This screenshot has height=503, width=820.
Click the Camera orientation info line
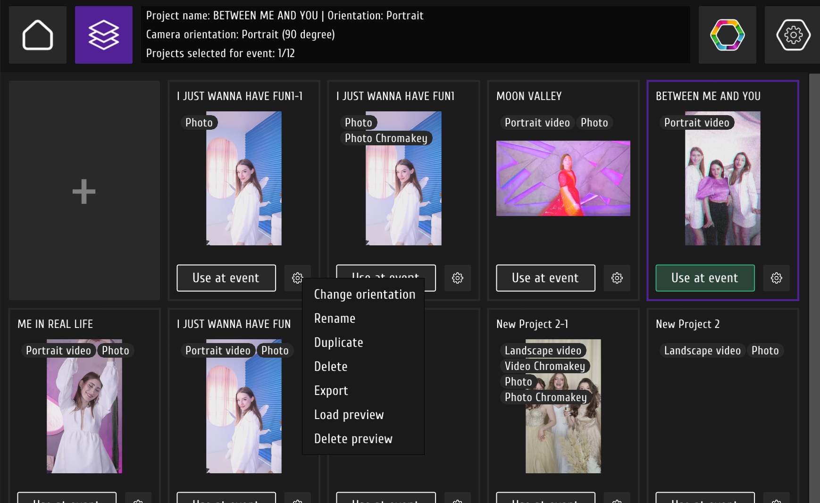coord(240,34)
